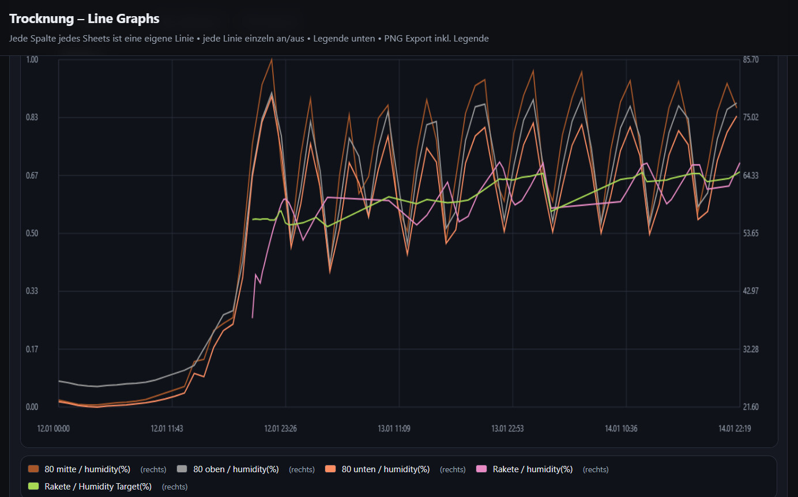Click the gray 80 oben legend swatch
Viewport: 798px width, 497px height.
pos(182,469)
